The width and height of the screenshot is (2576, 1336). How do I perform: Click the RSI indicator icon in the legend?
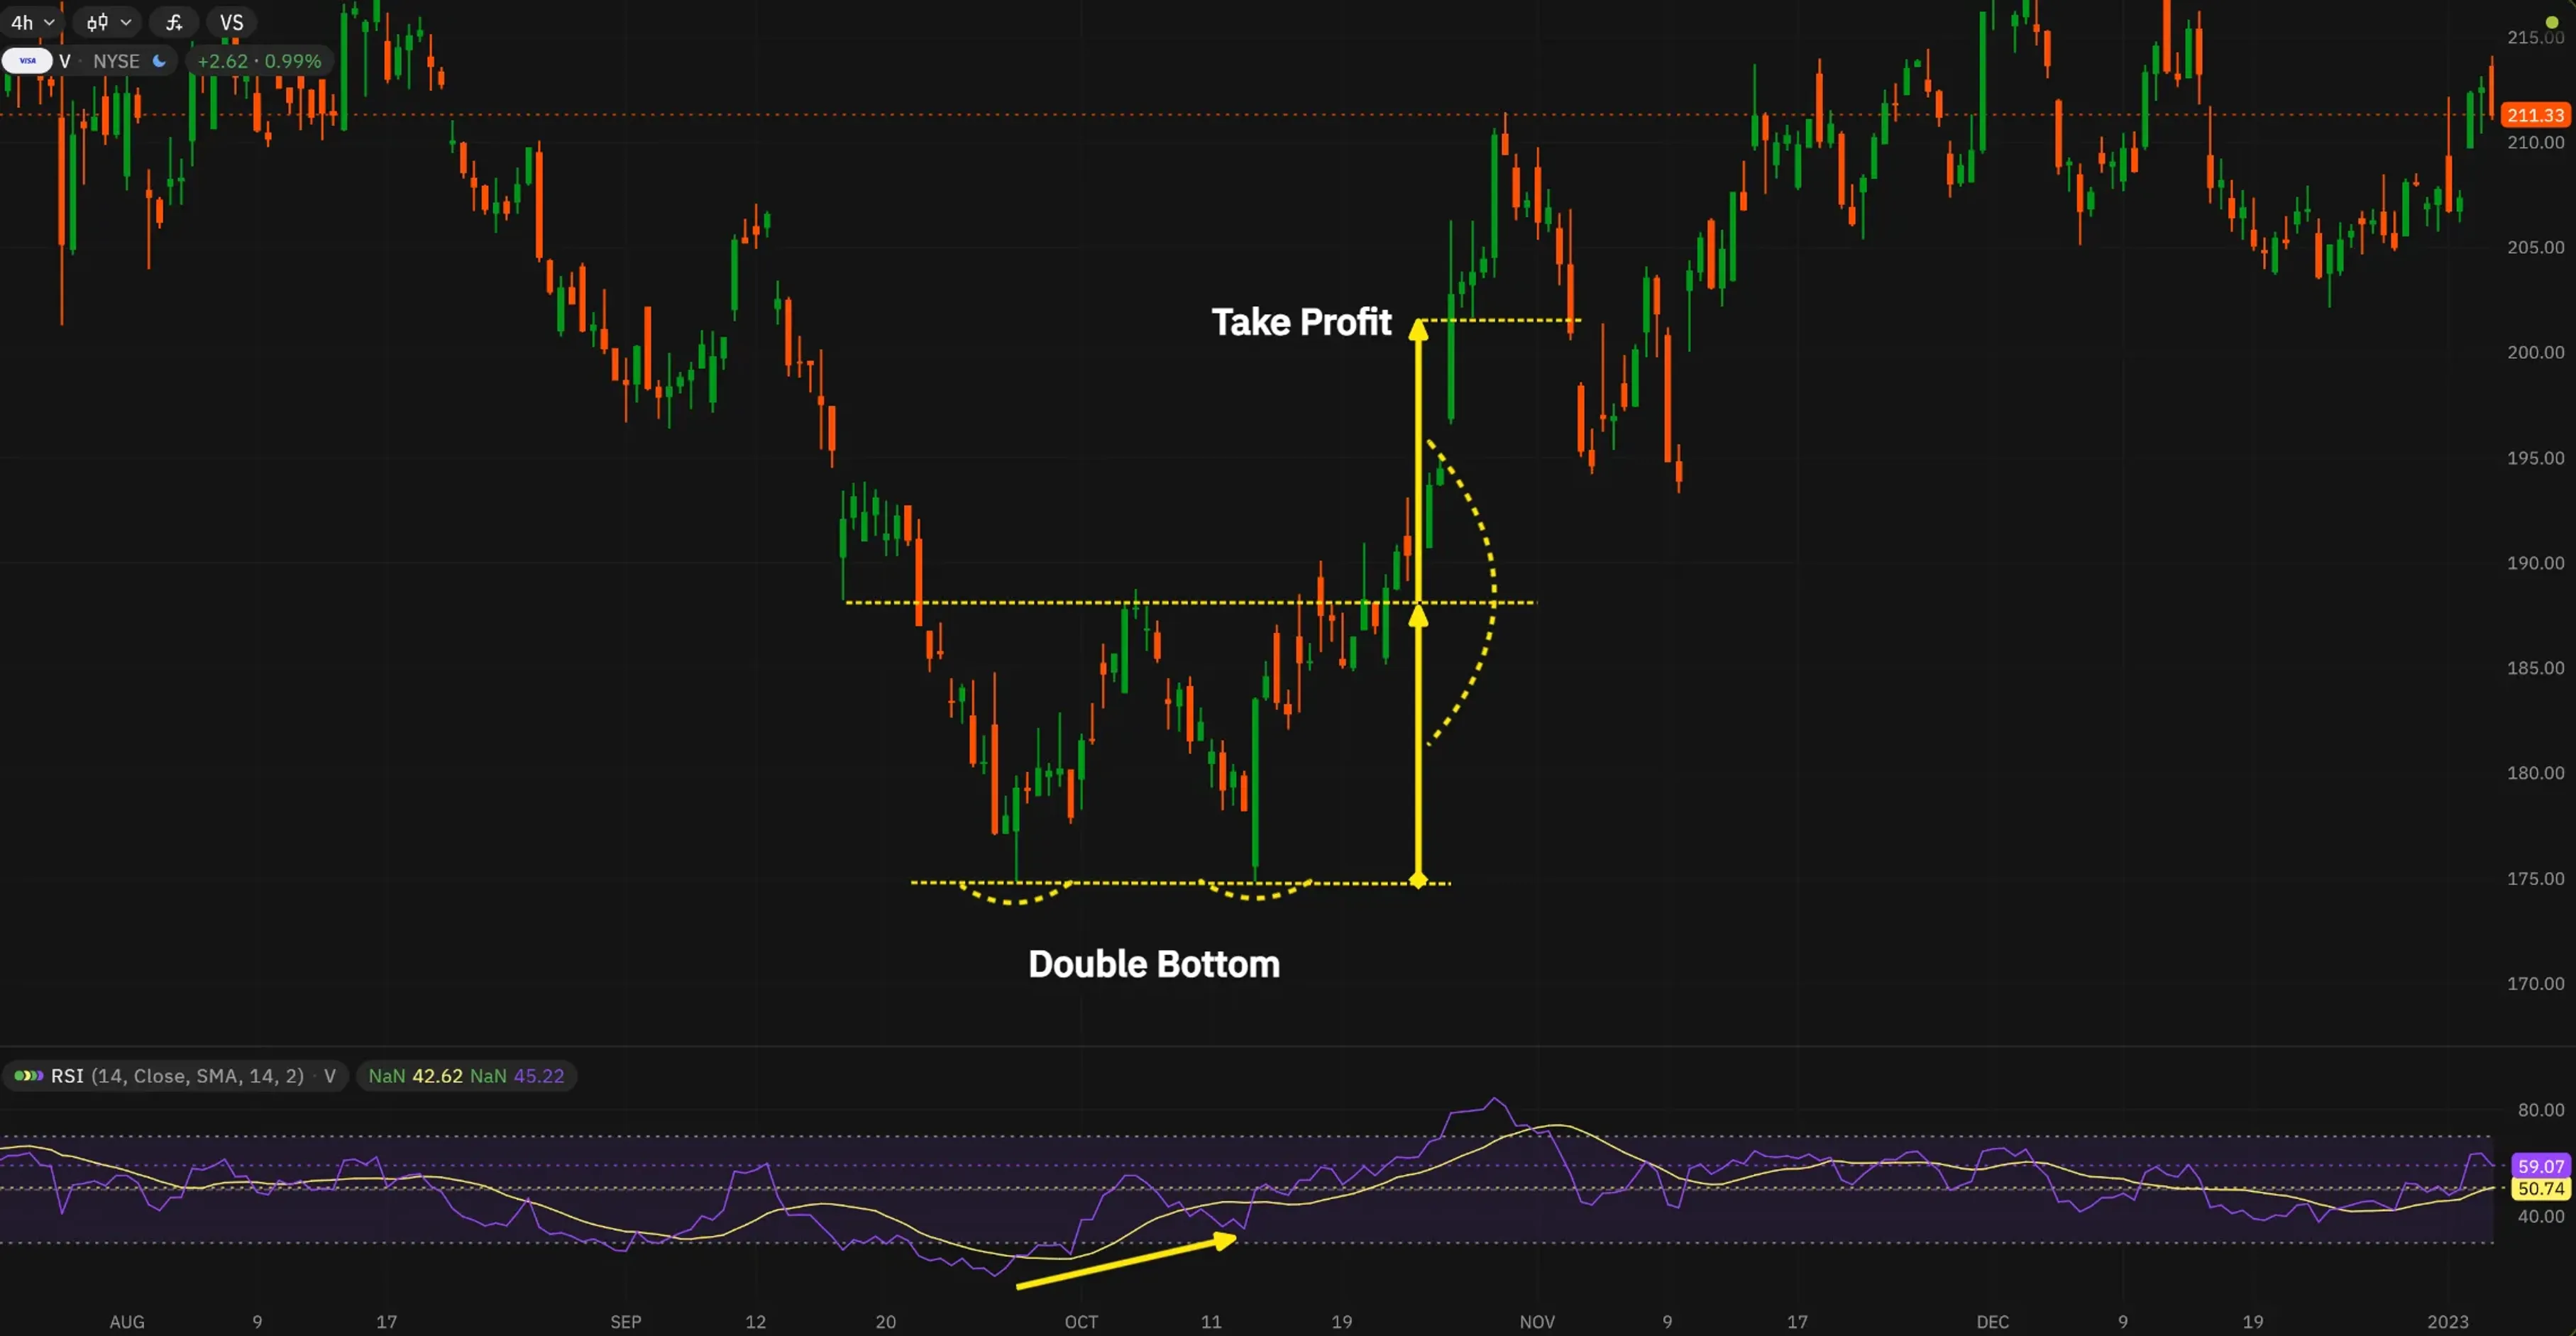(x=29, y=1076)
